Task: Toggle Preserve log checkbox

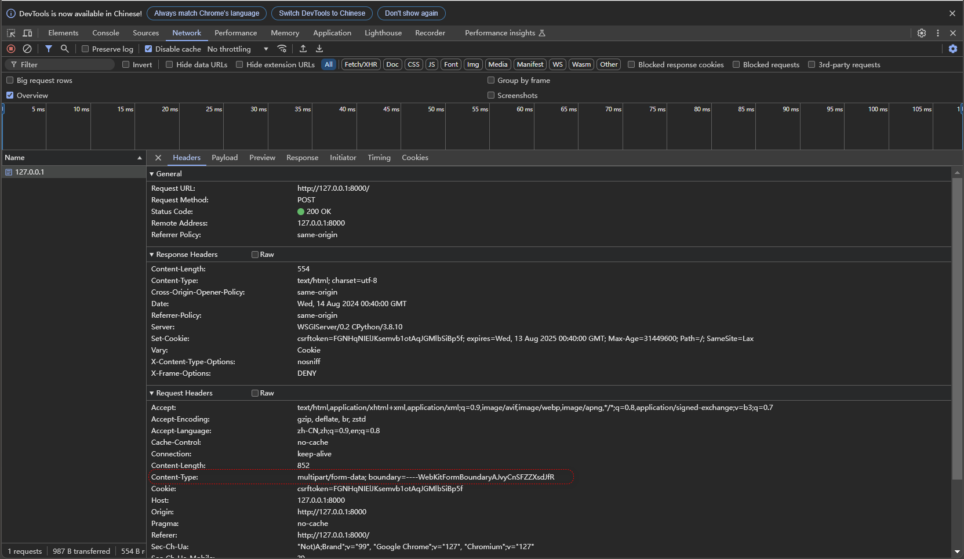Action: point(85,49)
